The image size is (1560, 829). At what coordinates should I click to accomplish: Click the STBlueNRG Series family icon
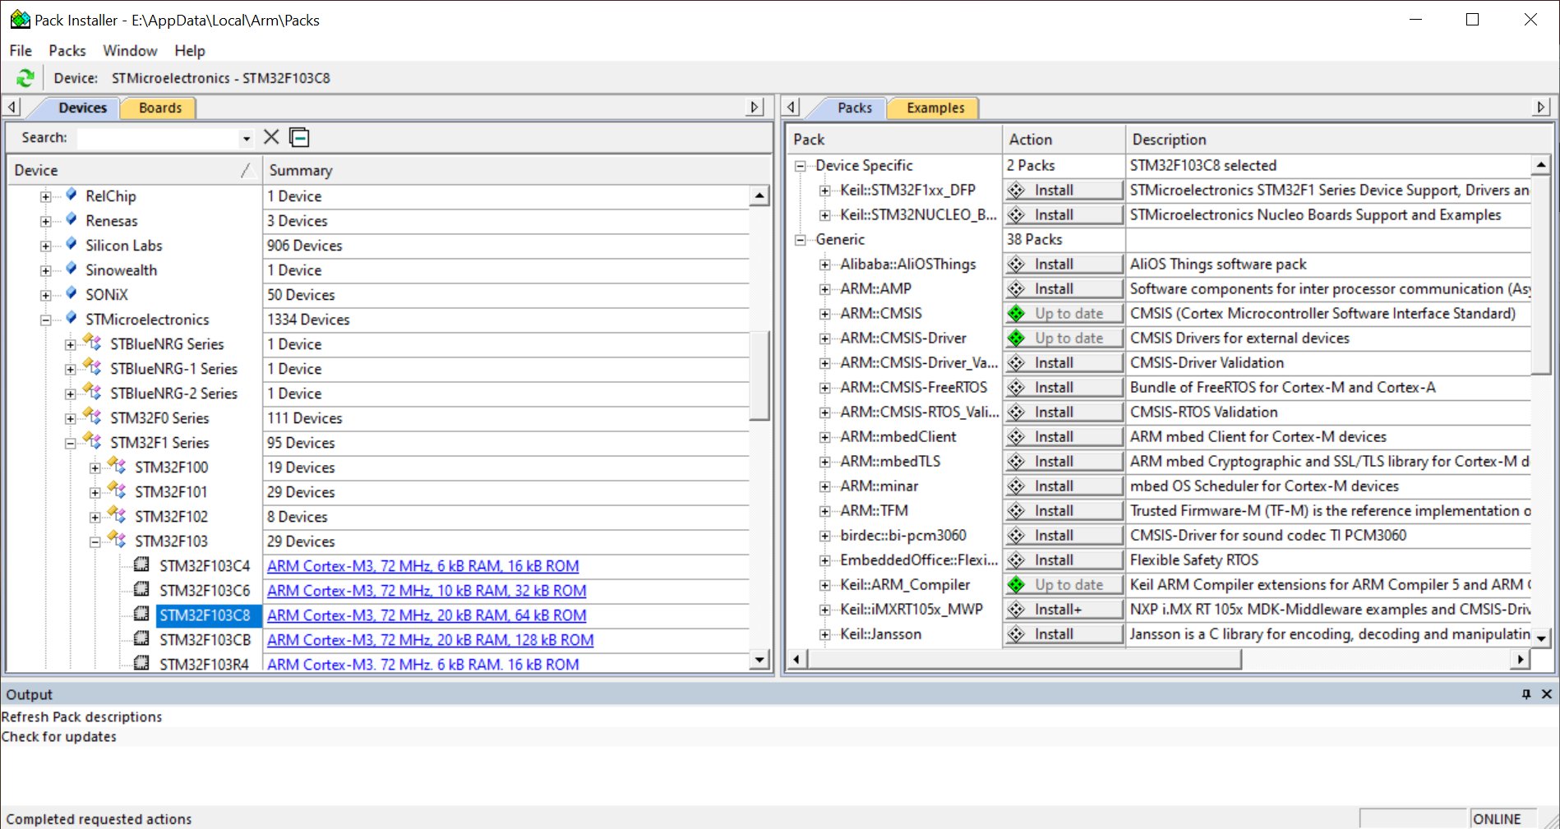[x=92, y=343]
